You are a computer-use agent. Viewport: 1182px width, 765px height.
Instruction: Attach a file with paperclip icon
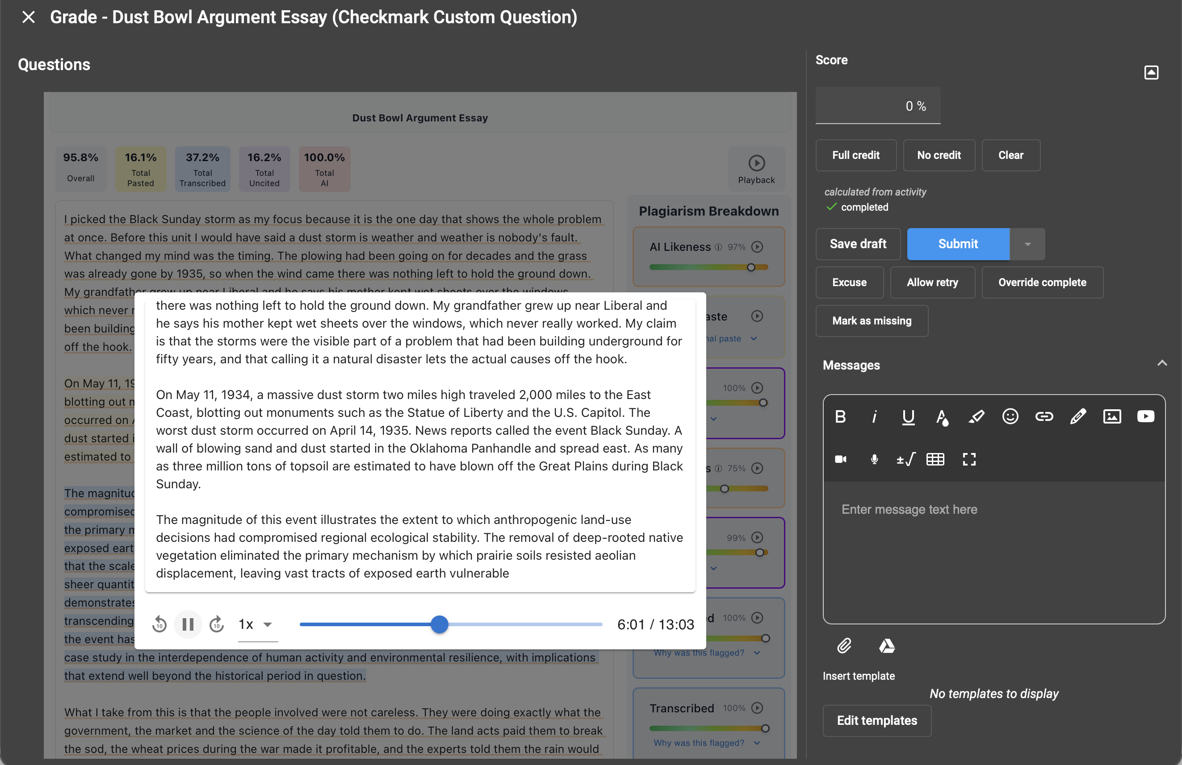[844, 645]
